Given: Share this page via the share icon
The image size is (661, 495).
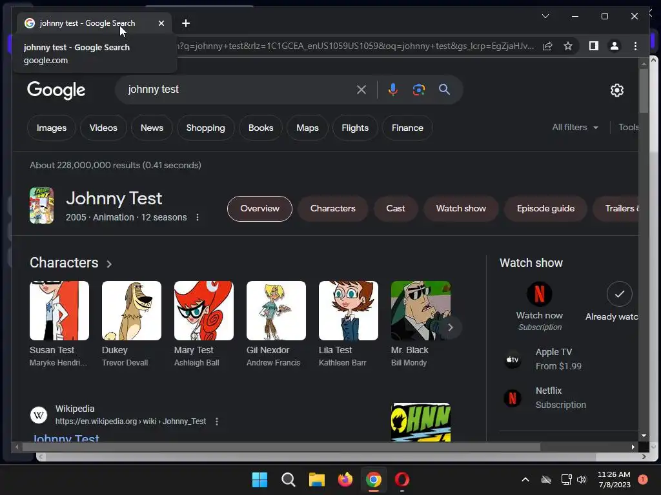Looking at the screenshot, I should pyautogui.click(x=547, y=46).
